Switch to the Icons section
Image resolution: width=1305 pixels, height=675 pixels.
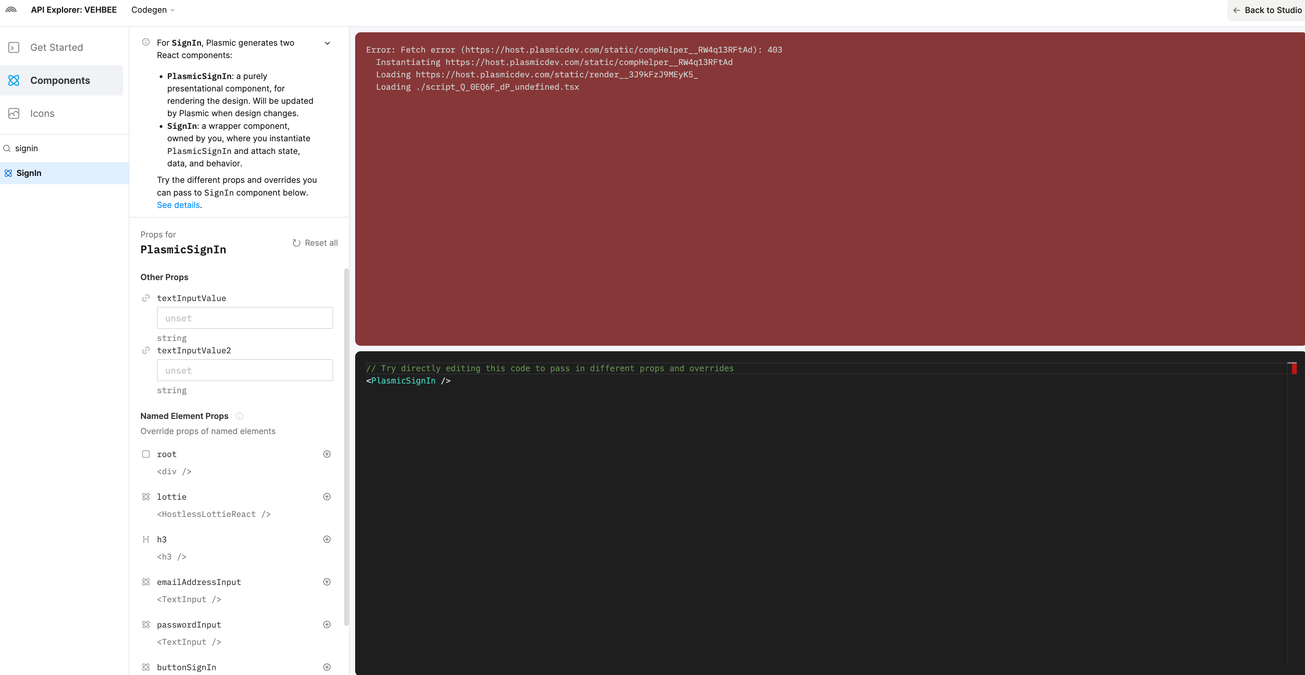point(42,113)
